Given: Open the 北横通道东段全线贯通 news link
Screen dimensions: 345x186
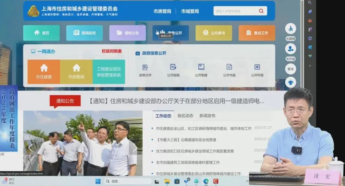Looking at the screenshot, I should (186, 140).
